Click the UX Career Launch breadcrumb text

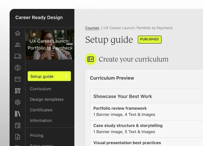click(138, 28)
